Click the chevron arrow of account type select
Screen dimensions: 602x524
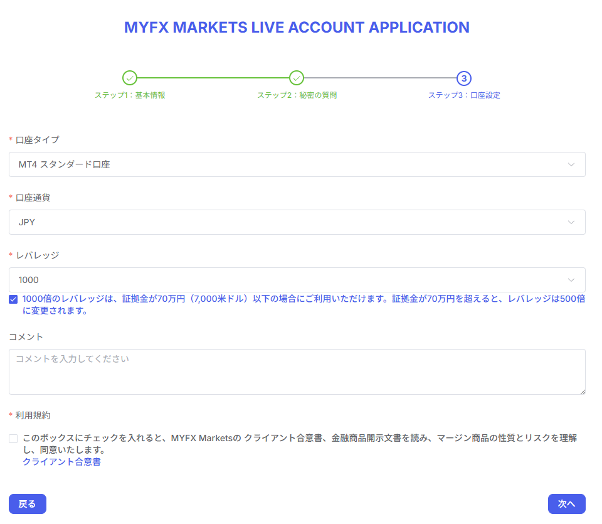[x=571, y=164]
